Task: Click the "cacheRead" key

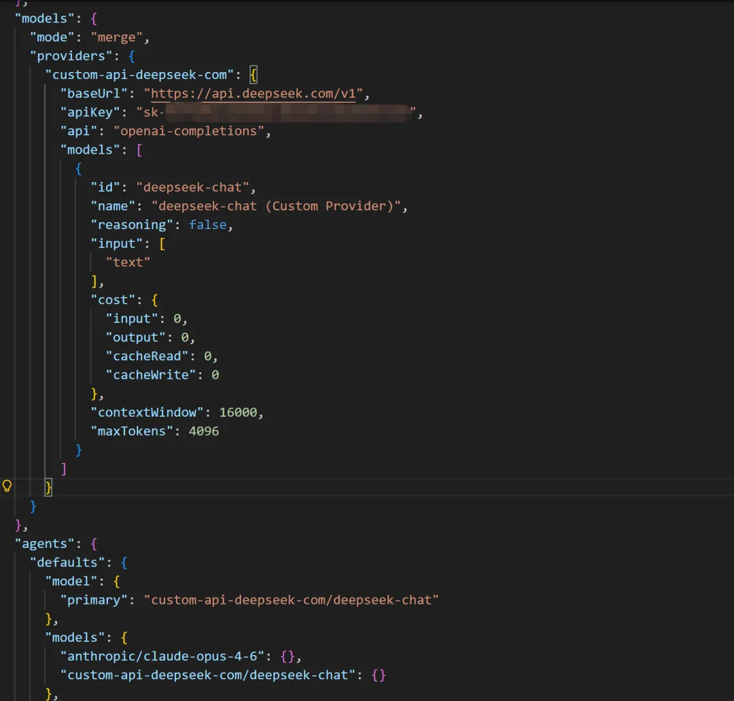Action: (147, 356)
